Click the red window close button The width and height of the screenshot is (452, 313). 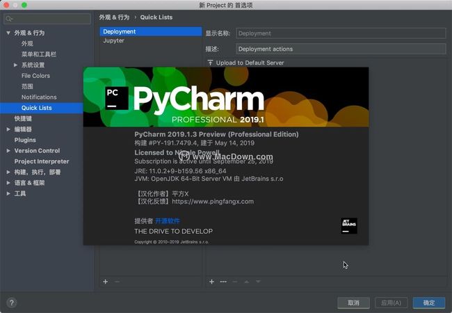[6, 5]
